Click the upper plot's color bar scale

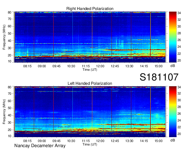(173, 37)
